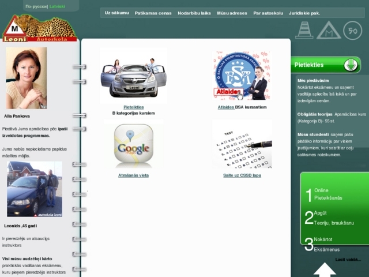Switch language to По-русски
Screen dimensions: 369x277
tap(36, 6)
